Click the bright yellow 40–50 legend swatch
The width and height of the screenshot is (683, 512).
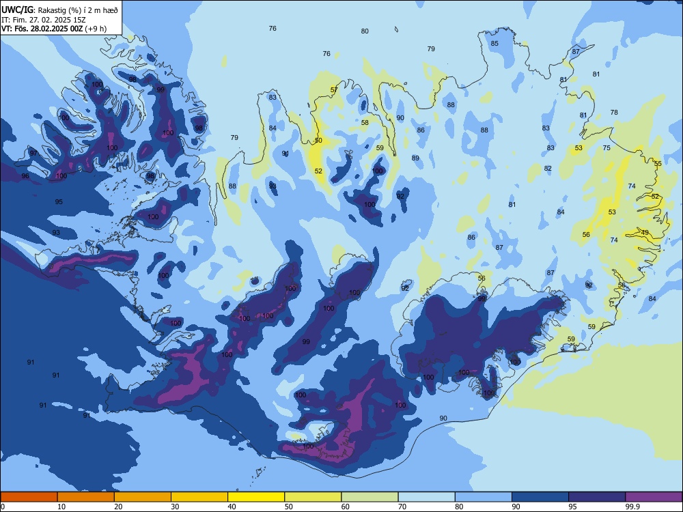pos(256,497)
